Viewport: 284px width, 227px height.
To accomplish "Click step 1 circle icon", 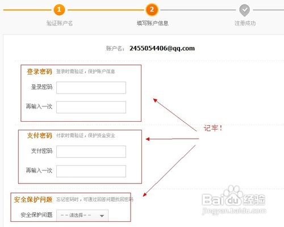I will [x=59, y=10].
